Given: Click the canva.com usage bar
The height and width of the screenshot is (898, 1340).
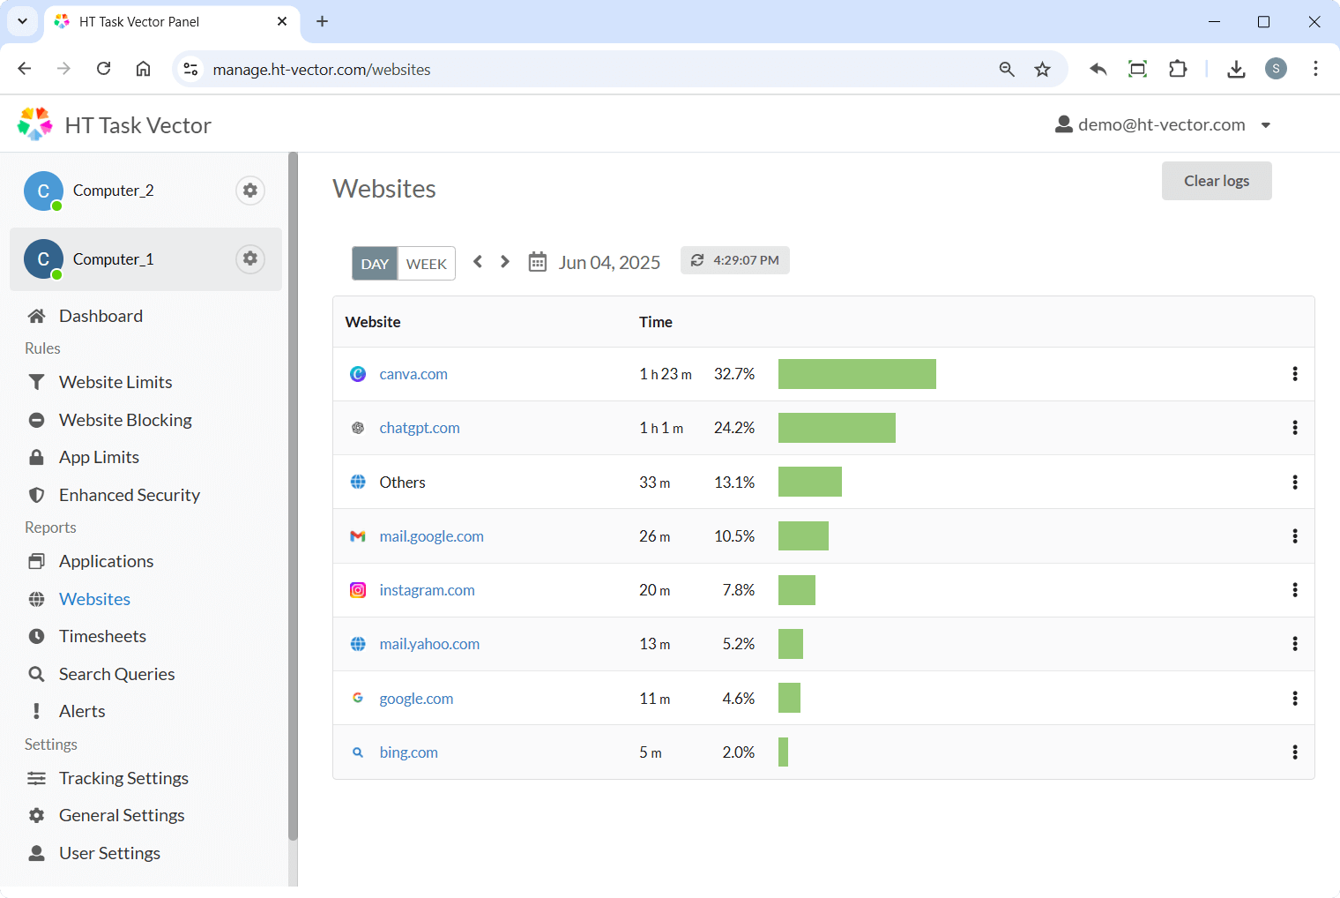Looking at the screenshot, I should point(857,374).
